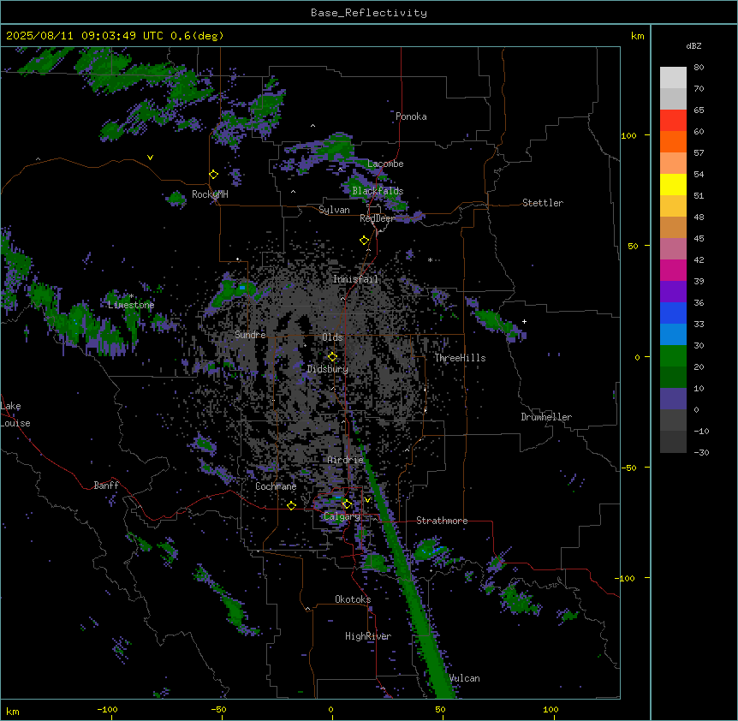Click the Limestone label

[131, 305]
